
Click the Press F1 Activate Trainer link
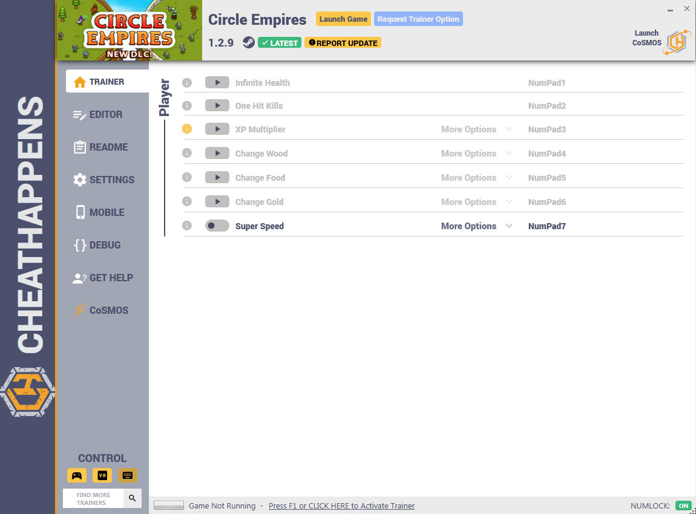tap(341, 506)
